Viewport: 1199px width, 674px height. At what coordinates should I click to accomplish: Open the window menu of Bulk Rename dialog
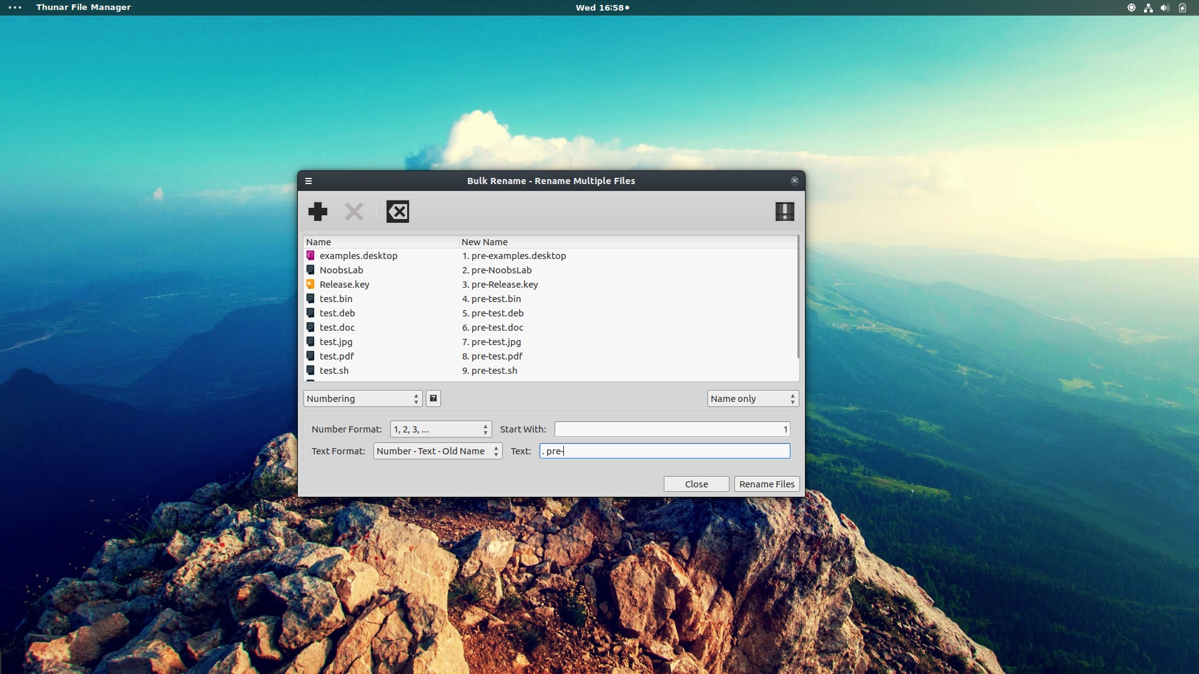(308, 180)
